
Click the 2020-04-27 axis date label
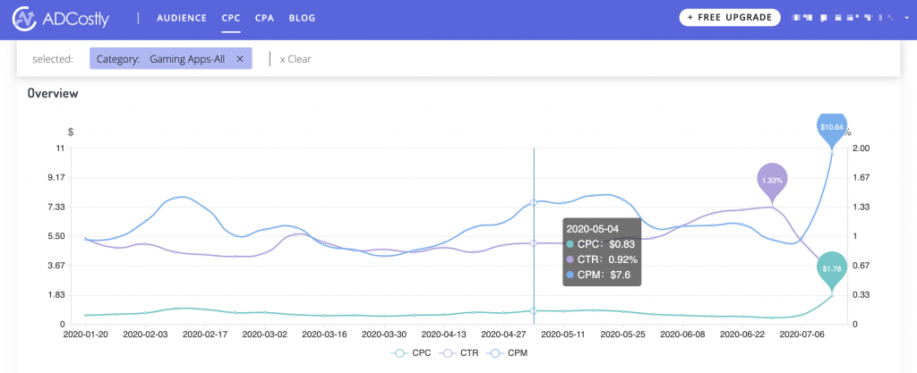coord(503,335)
